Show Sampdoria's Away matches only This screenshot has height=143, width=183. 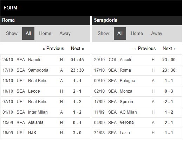pos(157,34)
